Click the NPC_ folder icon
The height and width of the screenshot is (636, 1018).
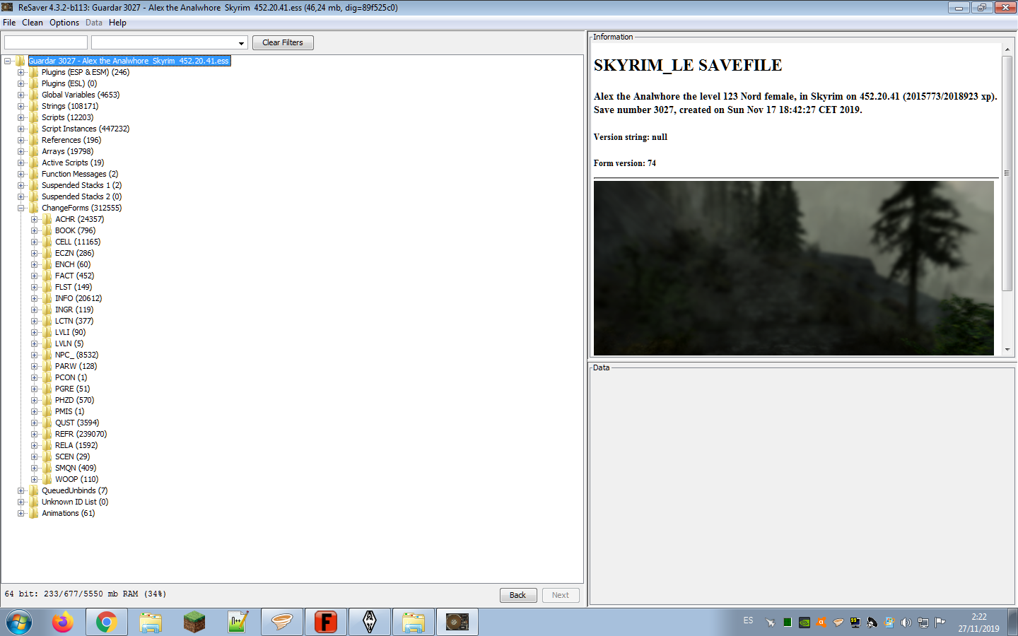pyautogui.click(x=47, y=355)
